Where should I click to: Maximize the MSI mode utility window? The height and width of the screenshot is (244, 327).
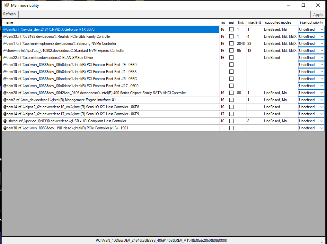pos(303,5)
